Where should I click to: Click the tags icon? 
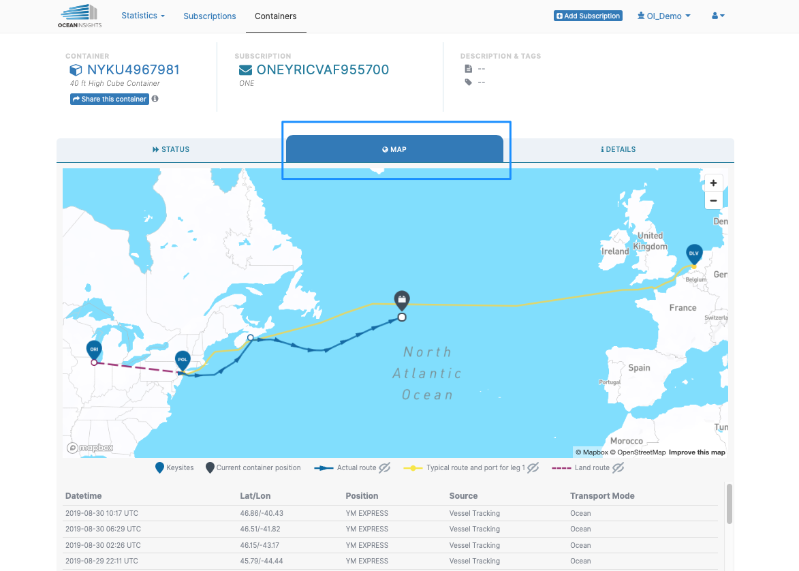click(x=468, y=82)
